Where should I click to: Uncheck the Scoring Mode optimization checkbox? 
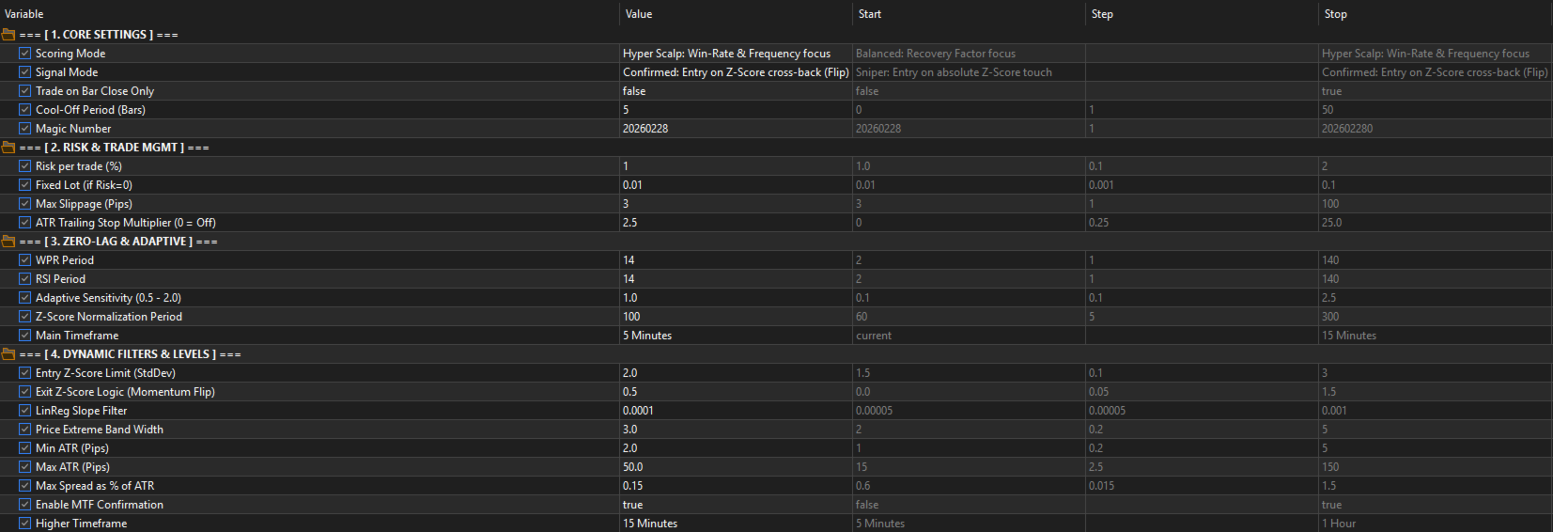(x=25, y=54)
